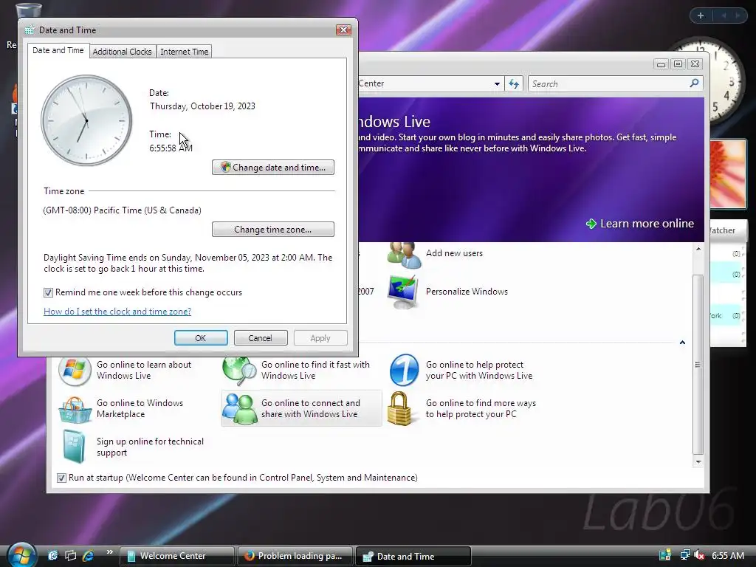This screenshot has width=756, height=567.
Task: Click Go online to Windows Marketplace text
Action: tap(140, 408)
